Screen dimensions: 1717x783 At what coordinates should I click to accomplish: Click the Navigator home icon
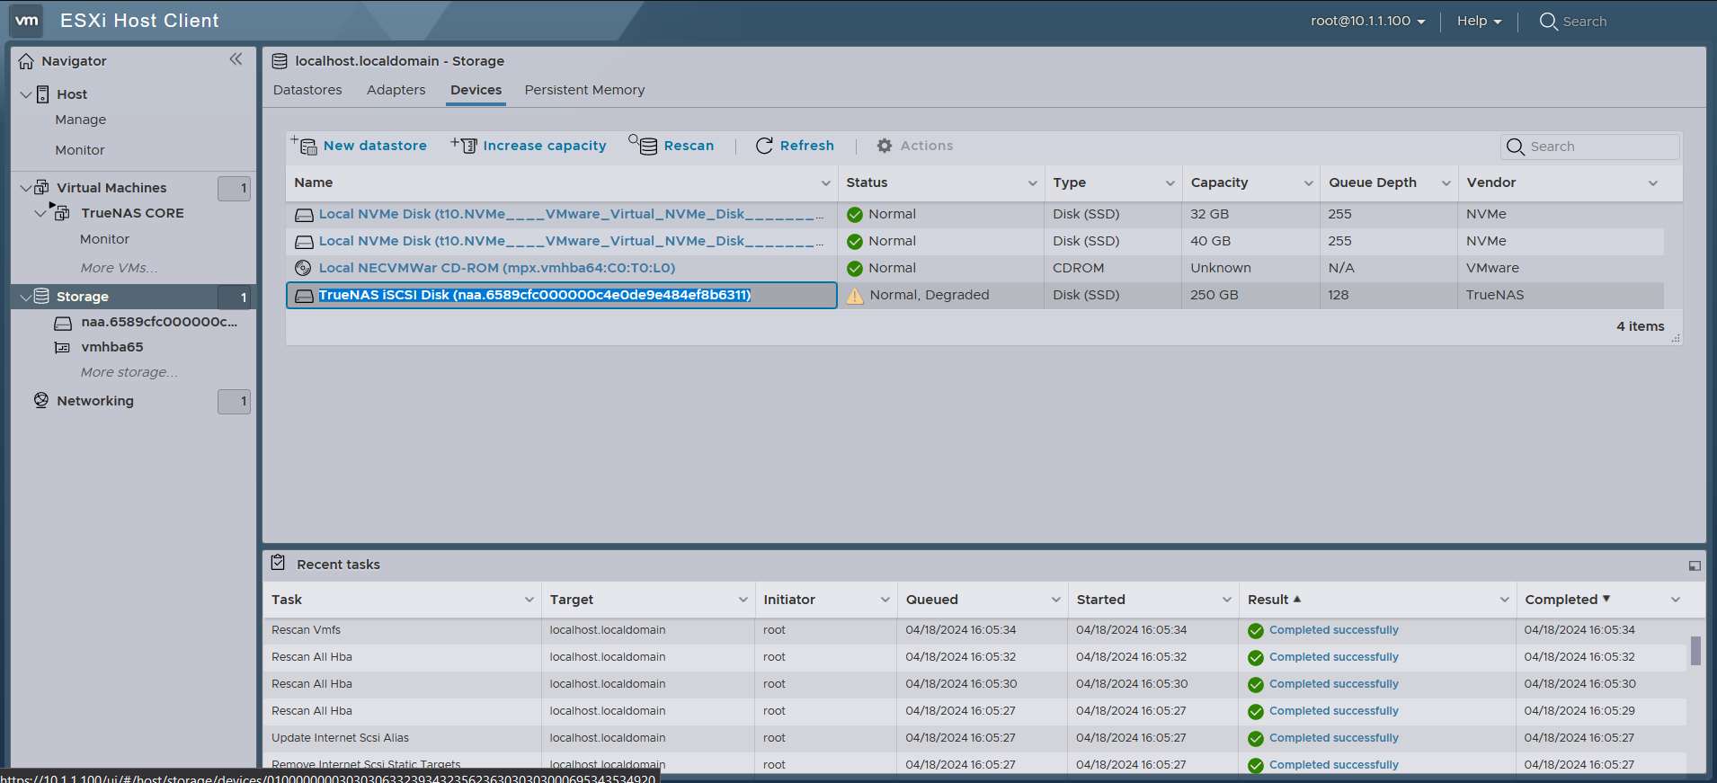point(26,61)
